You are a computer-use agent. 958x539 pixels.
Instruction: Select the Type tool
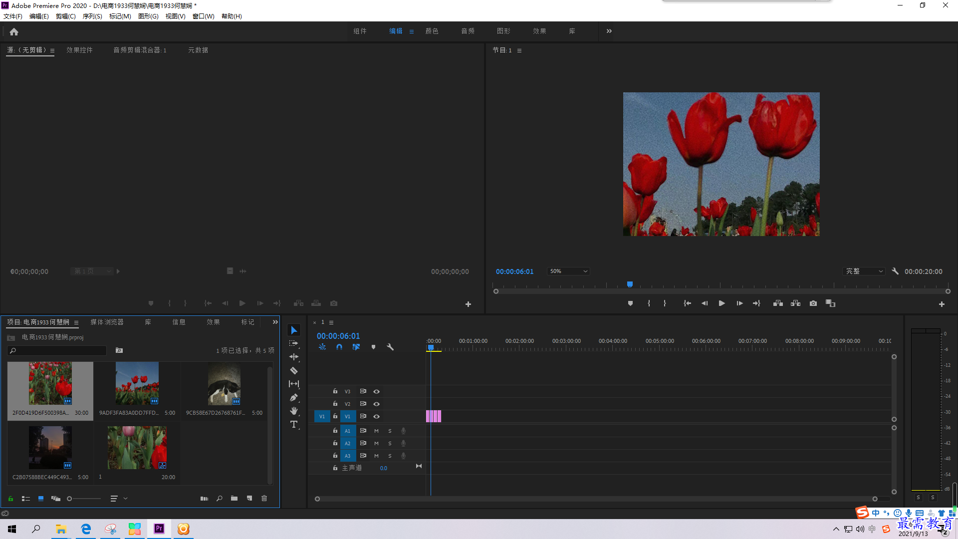tap(294, 424)
